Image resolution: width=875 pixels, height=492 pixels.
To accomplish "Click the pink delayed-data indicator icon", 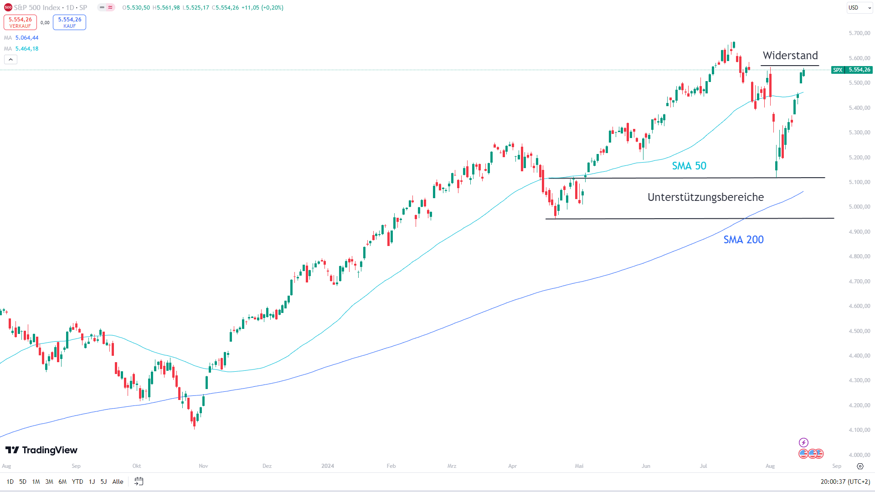I will point(110,7).
